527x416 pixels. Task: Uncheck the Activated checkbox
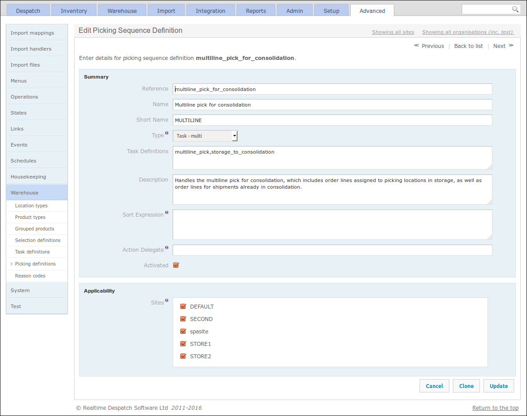tap(176, 265)
